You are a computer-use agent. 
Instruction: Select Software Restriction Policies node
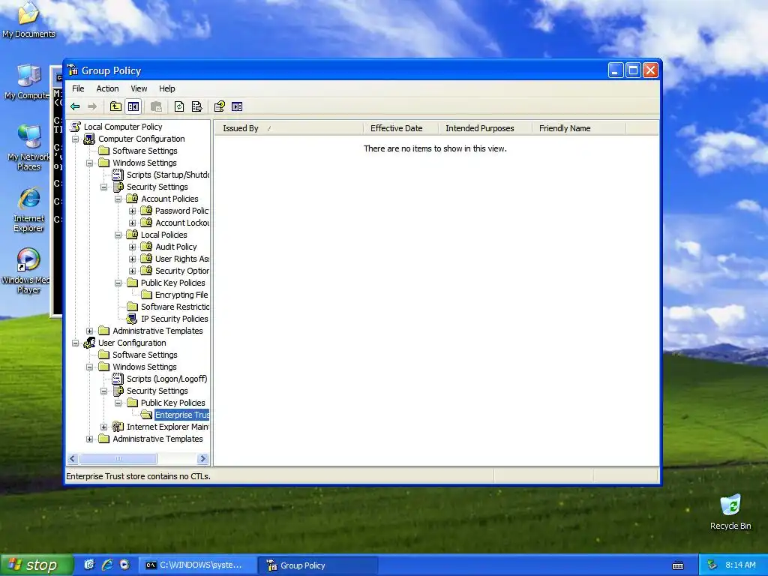tap(175, 307)
